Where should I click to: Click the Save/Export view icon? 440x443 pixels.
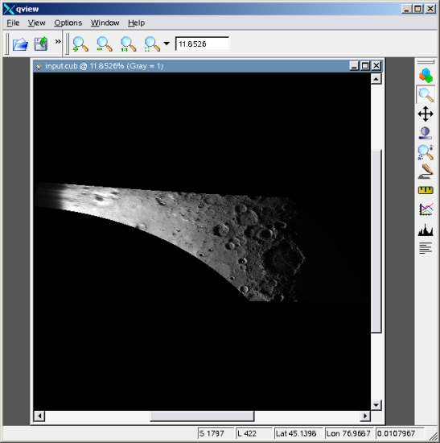click(41, 43)
